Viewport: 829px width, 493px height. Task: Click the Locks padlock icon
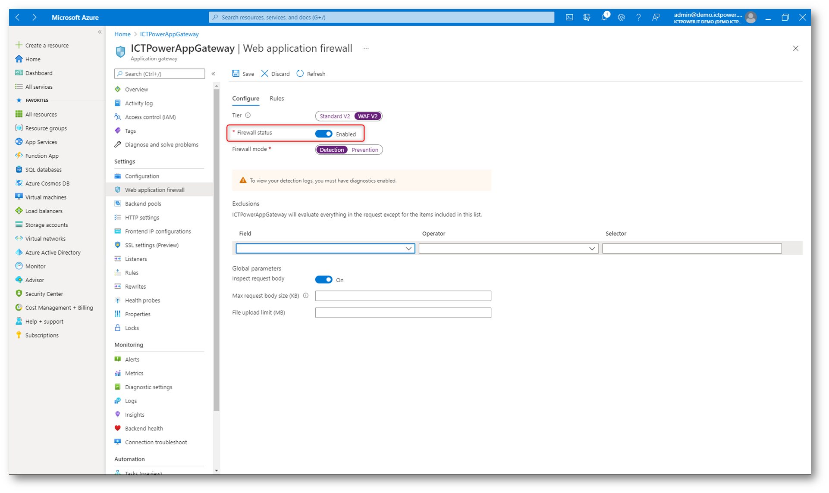pyautogui.click(x=118, y=328)
